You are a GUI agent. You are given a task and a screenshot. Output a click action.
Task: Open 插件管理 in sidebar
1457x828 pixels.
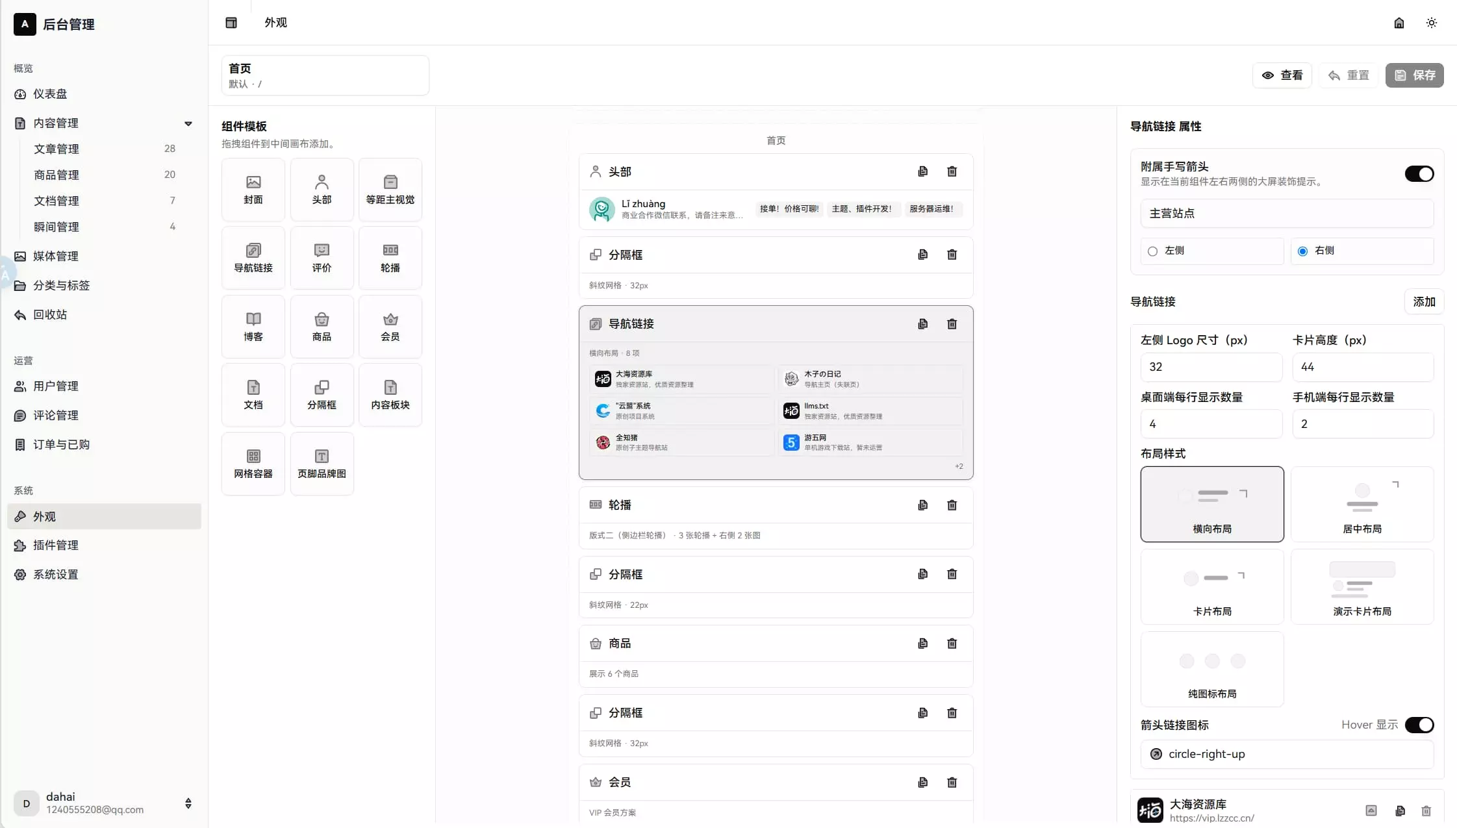104,546
